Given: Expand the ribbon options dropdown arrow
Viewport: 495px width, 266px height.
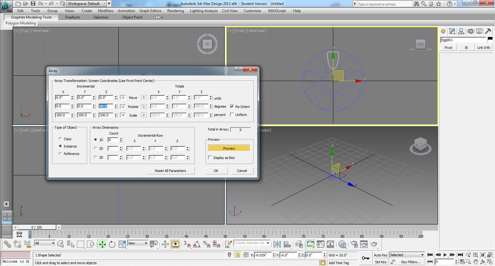Looking at the screenshot, I should [x=159, y=17].
